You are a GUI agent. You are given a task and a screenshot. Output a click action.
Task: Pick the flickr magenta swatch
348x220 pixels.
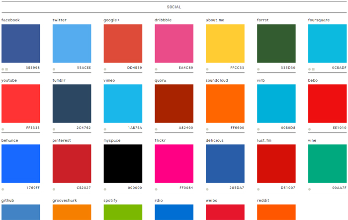click(174, 164)
